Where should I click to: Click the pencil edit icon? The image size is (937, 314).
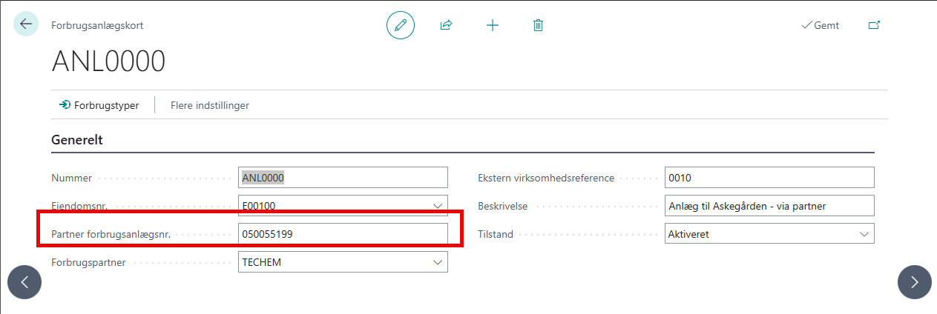pos(401,25)
